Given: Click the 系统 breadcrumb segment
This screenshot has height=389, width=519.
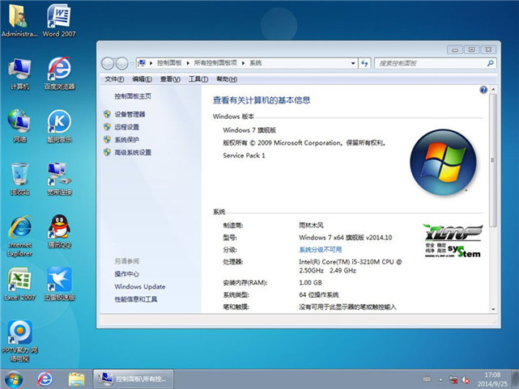Looking at the screenshot, I should pyautogui.click(x=256, y=63).
